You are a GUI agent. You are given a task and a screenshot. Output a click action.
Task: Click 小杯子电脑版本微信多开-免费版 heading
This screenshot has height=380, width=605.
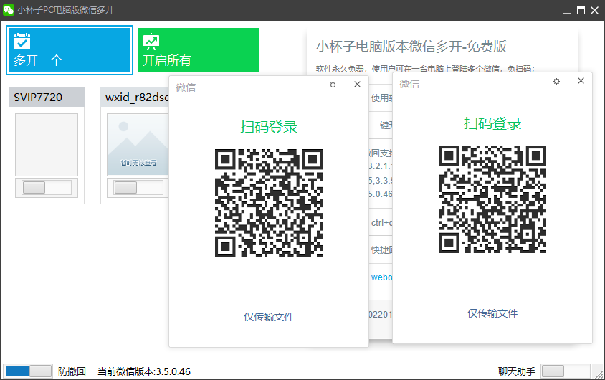point(411,47)
